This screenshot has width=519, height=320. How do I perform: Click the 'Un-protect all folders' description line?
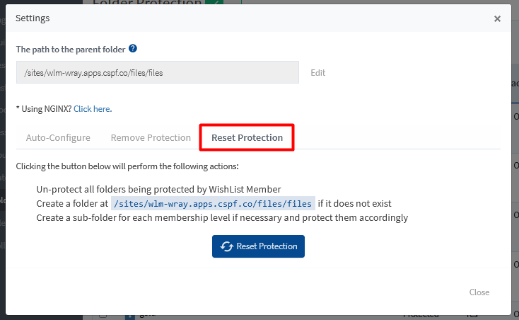coord(158,189)
